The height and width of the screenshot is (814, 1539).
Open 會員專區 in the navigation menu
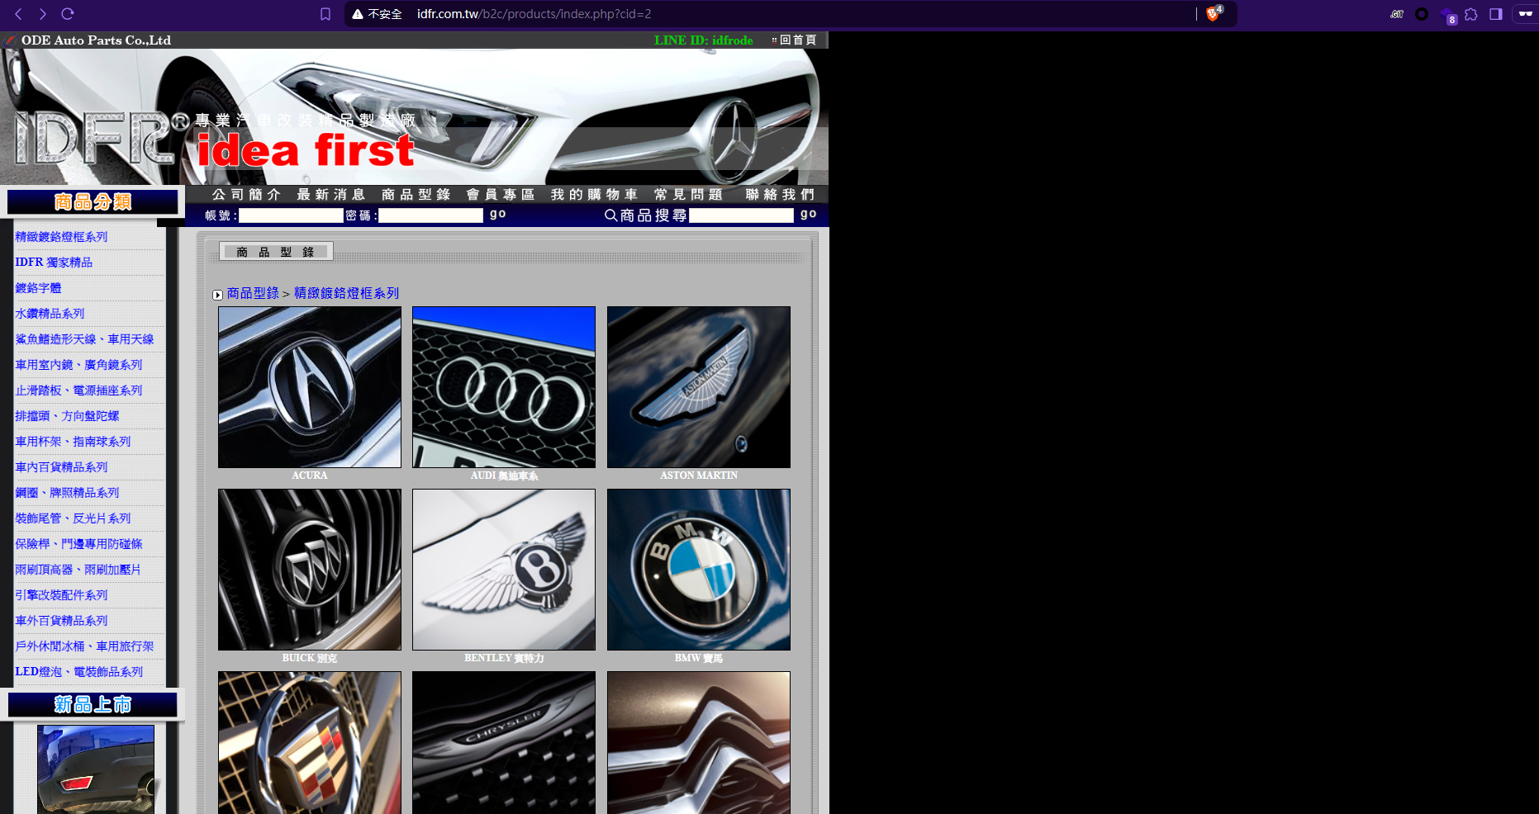pos(500,195)
